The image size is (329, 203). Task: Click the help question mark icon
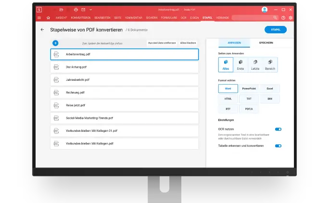[x=283, y=18]
